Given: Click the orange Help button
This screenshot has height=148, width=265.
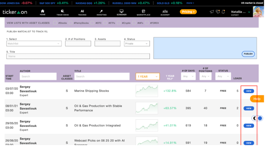Looking at the screenshot, I should coord(257,99).
